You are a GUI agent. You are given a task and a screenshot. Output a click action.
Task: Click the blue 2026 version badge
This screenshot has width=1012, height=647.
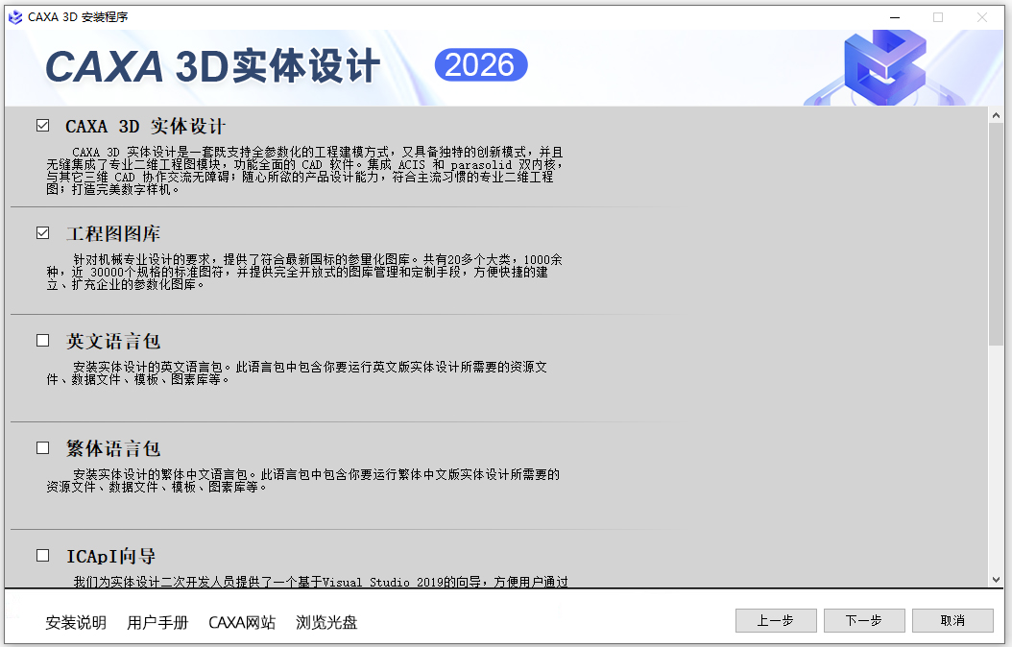pyautogui.click(x=481, y=65)
